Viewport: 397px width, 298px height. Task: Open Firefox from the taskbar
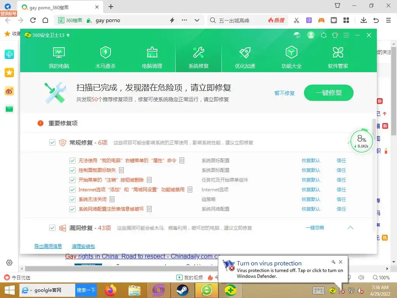(110, 290)
